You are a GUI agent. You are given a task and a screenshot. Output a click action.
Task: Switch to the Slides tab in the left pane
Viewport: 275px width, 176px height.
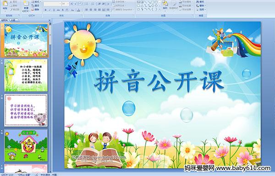(5, 20)
